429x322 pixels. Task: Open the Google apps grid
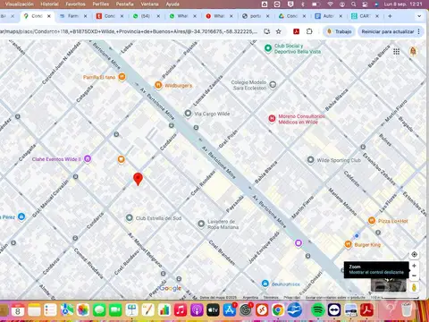click(x=396, y=52)
